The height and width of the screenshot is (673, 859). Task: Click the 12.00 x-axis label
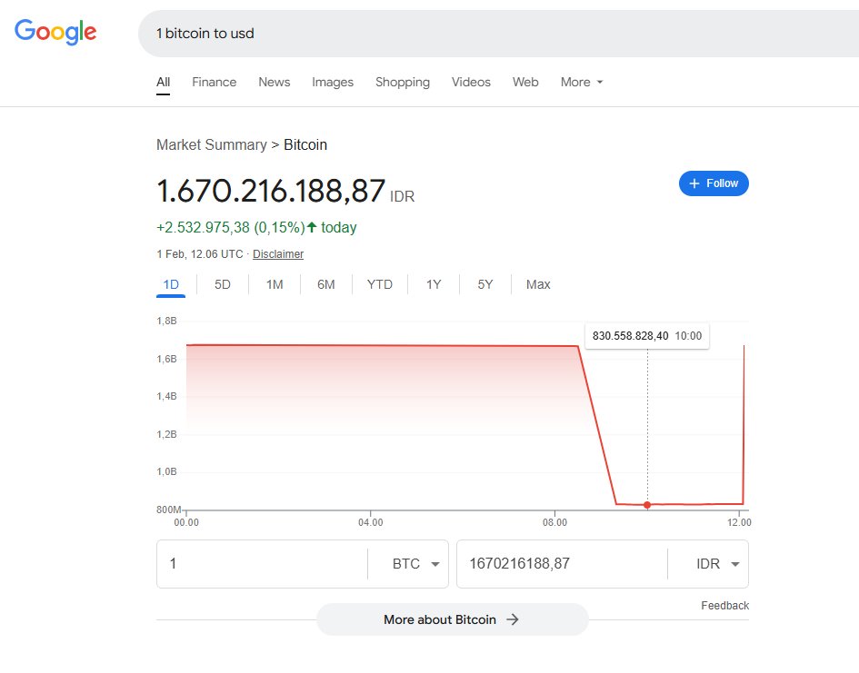point(739,522)
